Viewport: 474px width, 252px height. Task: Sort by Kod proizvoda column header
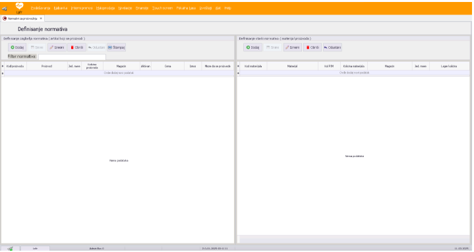[15, 66]
